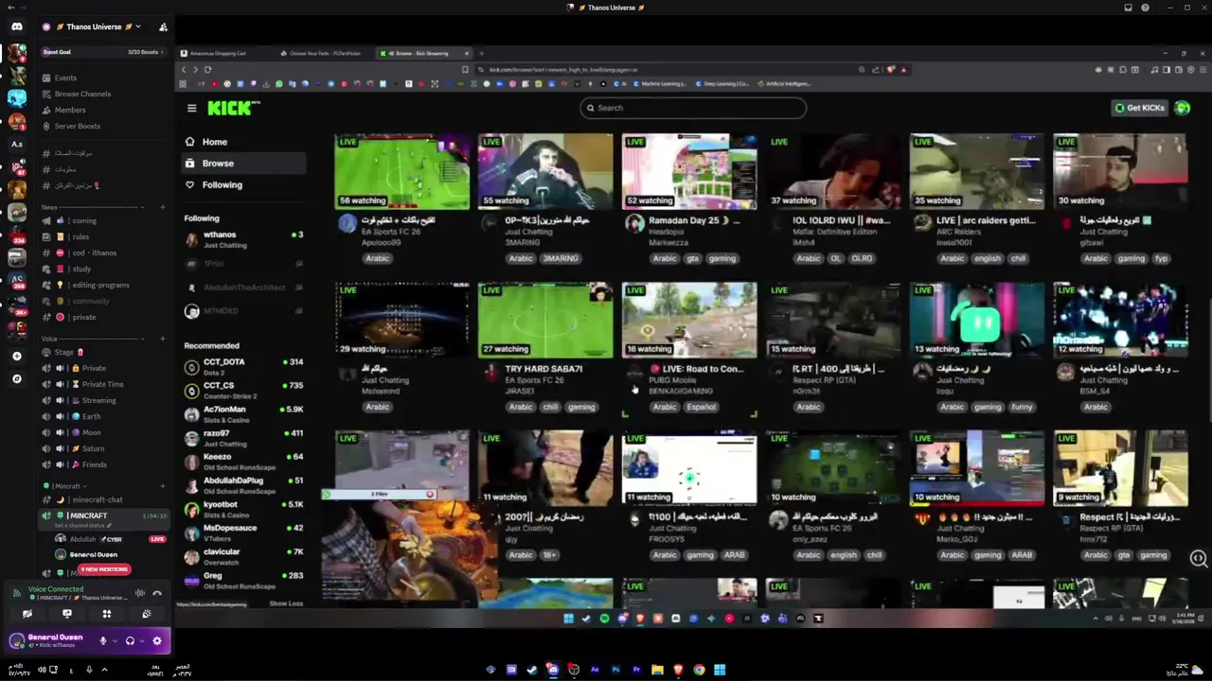Screen dimensions: 1212x681
Task: Click Show Less under Recommended list
Action: pos(286,603)
